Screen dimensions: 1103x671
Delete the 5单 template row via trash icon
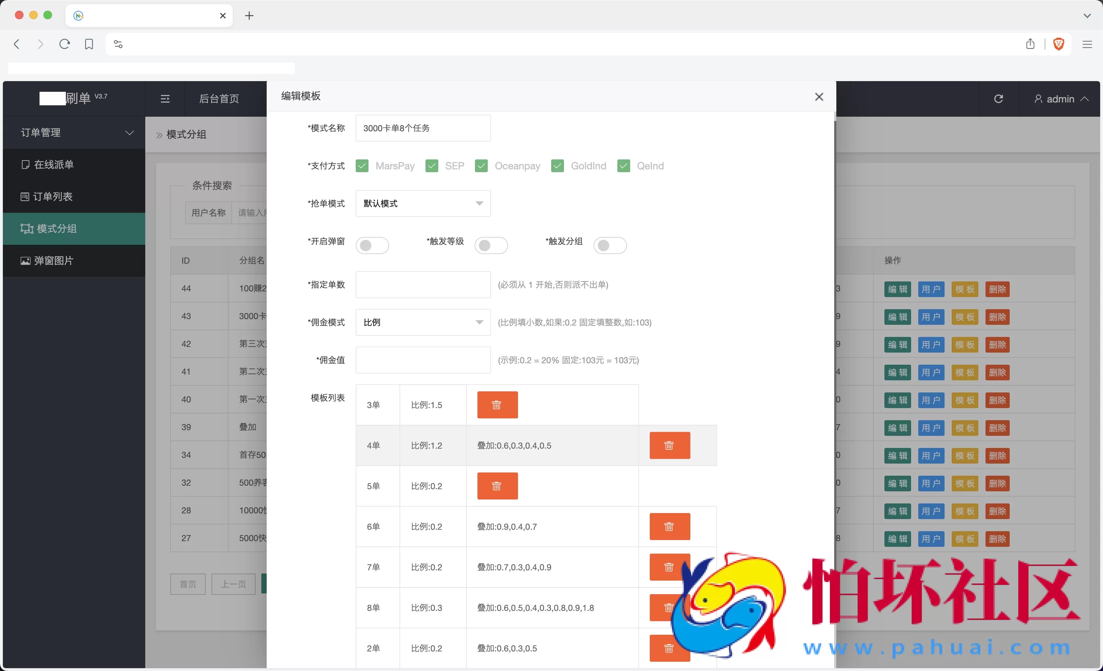(x=497, y=486)
